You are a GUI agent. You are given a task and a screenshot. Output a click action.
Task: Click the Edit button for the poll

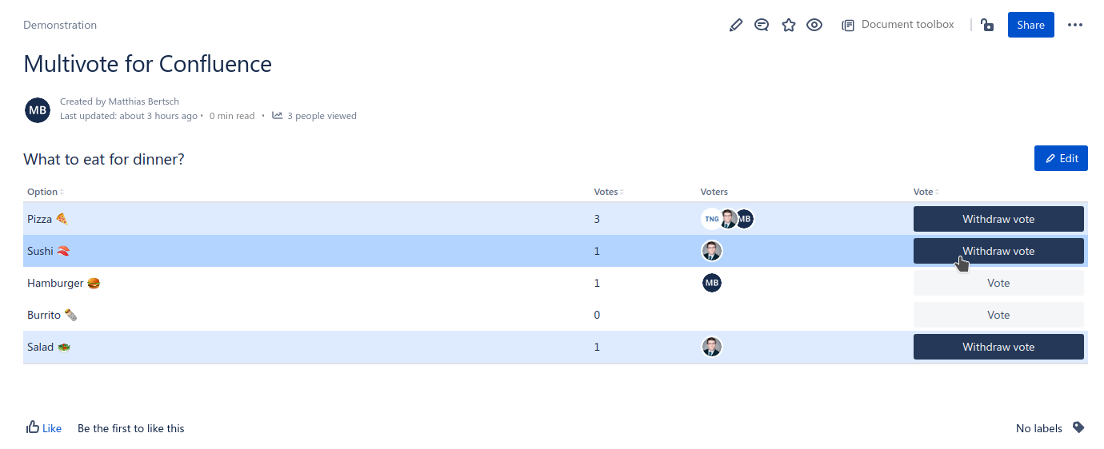[1061, 158]
